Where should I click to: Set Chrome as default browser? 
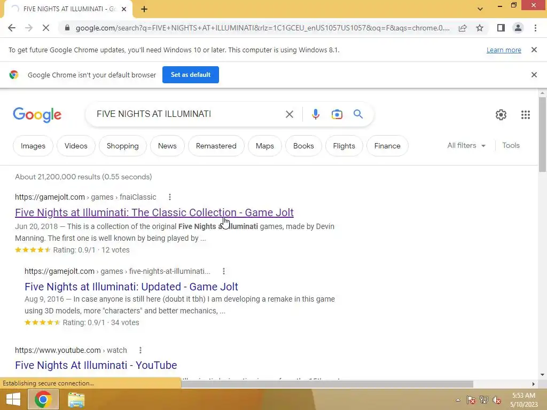point(191,75)
